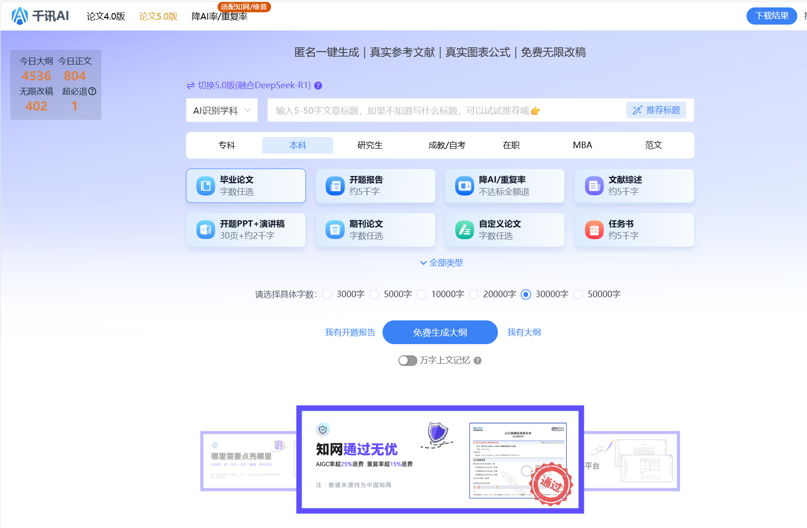Click the 自定义论文 pencil icon

pos(464,230)
